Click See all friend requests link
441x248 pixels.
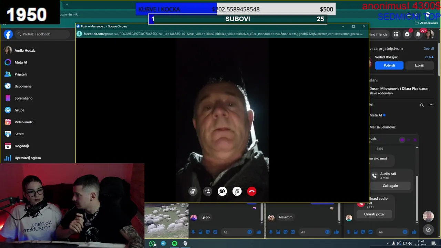pyautogui.click(x=429, y=49)
